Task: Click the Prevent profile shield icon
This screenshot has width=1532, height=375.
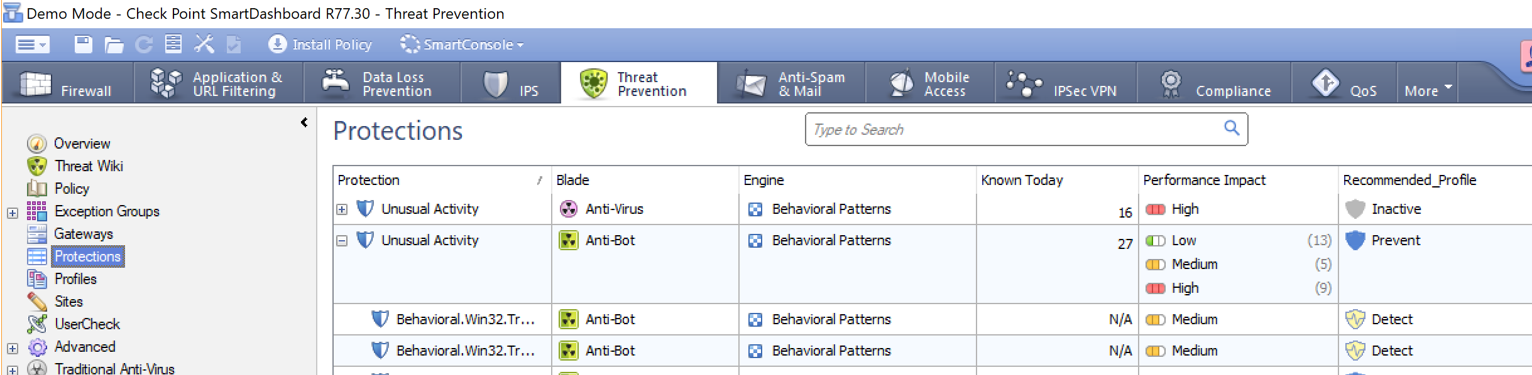Action: point(1355,240)
